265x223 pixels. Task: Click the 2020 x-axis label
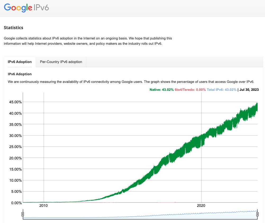(201, 206)
